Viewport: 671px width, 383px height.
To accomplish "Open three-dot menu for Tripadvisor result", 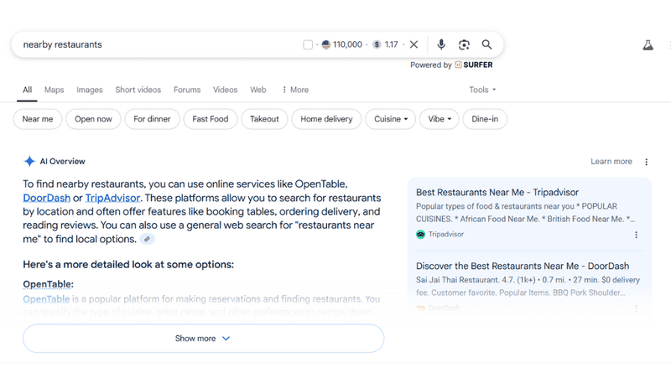I will [636, 235].
